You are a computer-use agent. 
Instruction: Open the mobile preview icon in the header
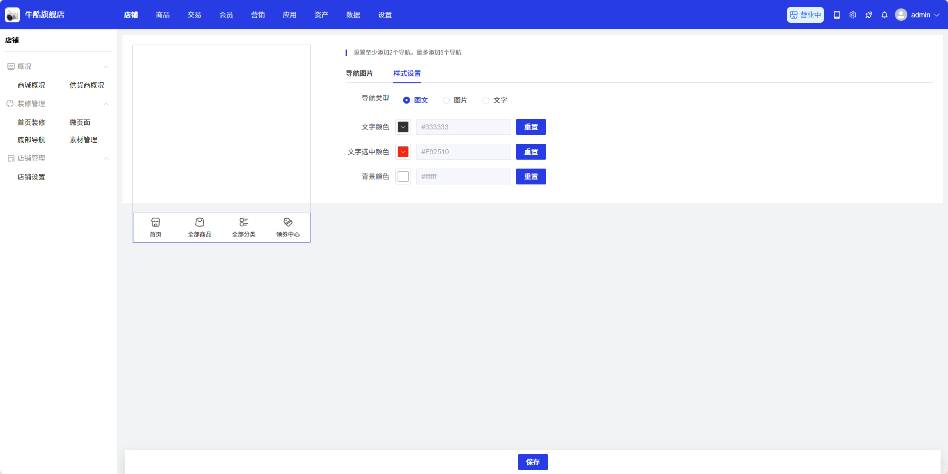click(837, 15)
